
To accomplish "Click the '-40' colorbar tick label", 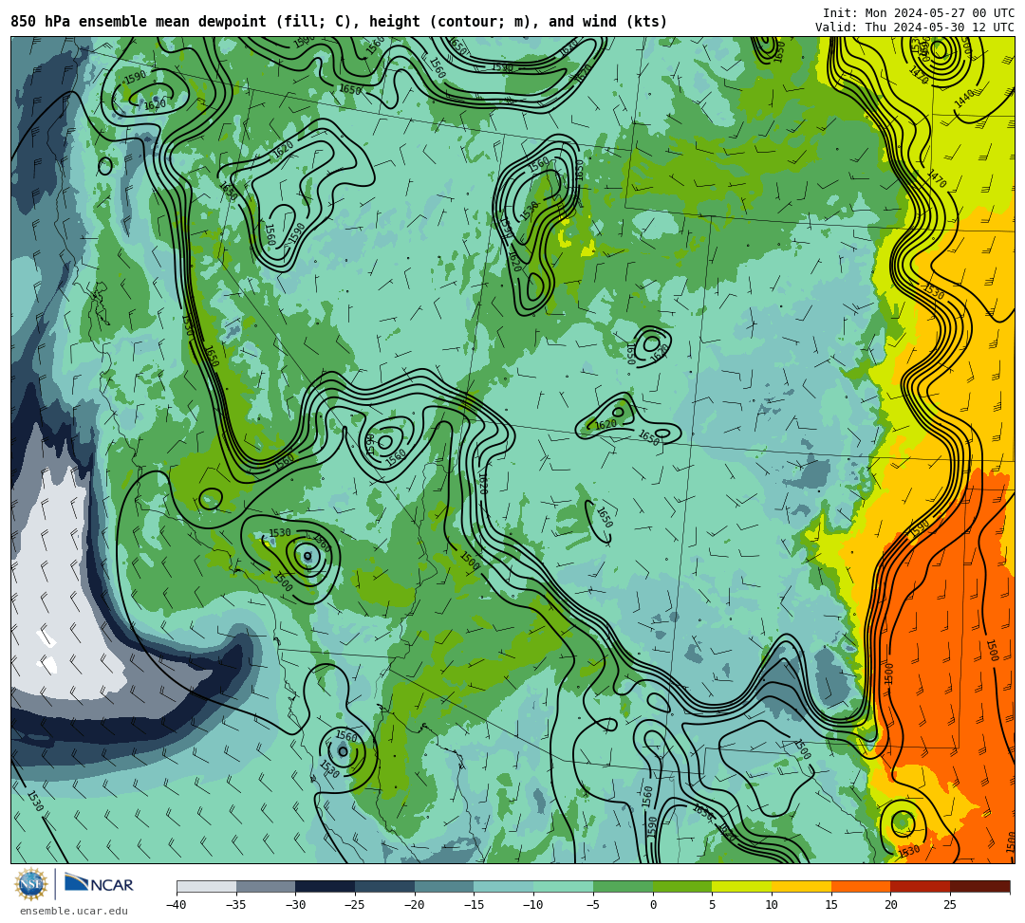I will coord(176,905).
